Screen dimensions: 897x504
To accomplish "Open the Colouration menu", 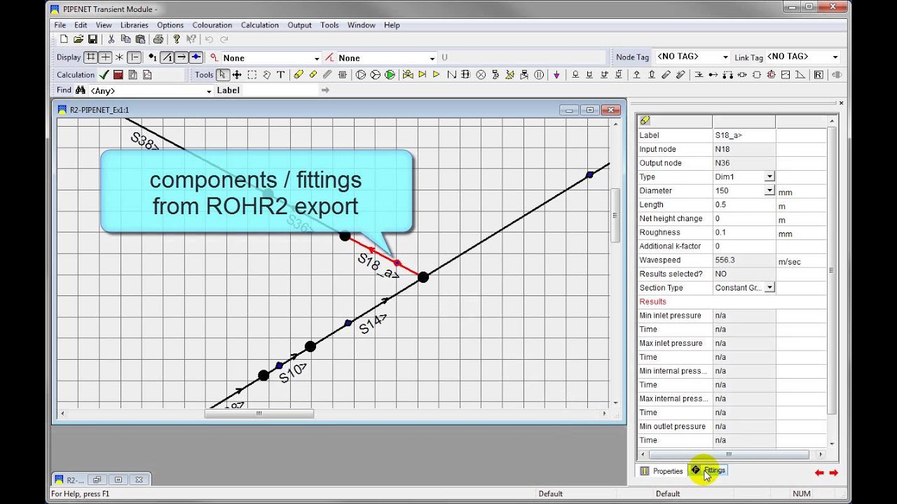I will (x=212, y=25).
